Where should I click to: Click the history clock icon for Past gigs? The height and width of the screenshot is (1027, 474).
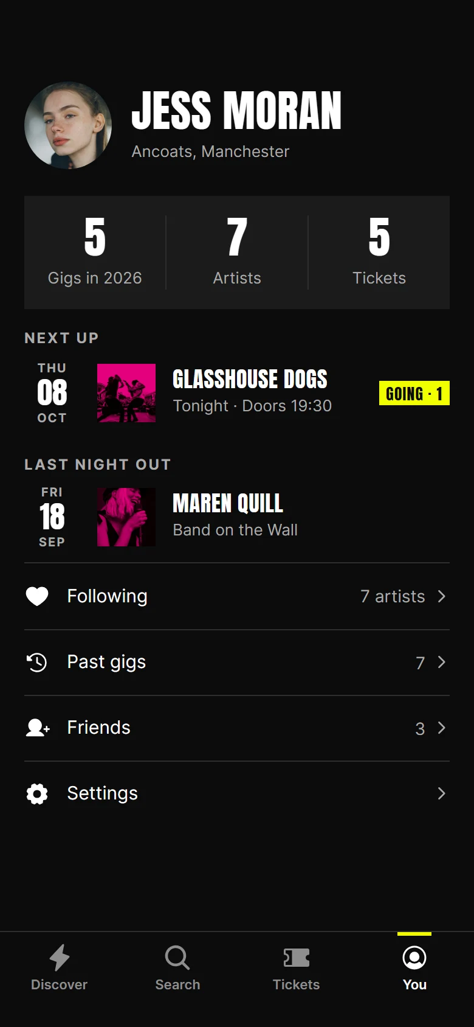coord(37,662)
